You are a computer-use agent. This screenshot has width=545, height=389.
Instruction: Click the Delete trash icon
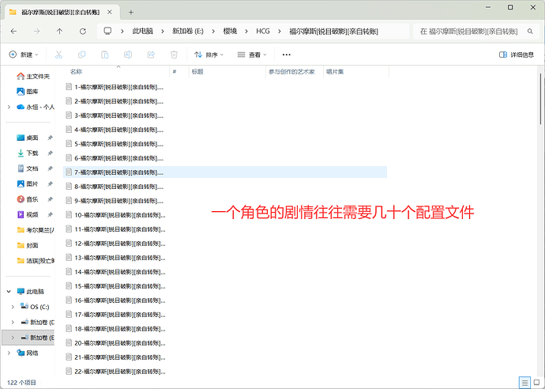174,55
